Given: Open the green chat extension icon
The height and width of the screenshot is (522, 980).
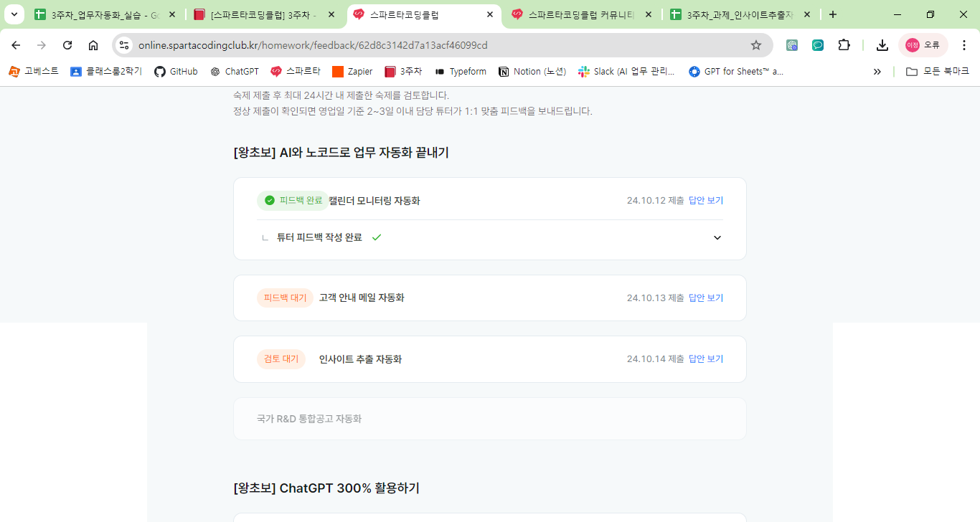Looking at the screenshot, I should [818, 45].
